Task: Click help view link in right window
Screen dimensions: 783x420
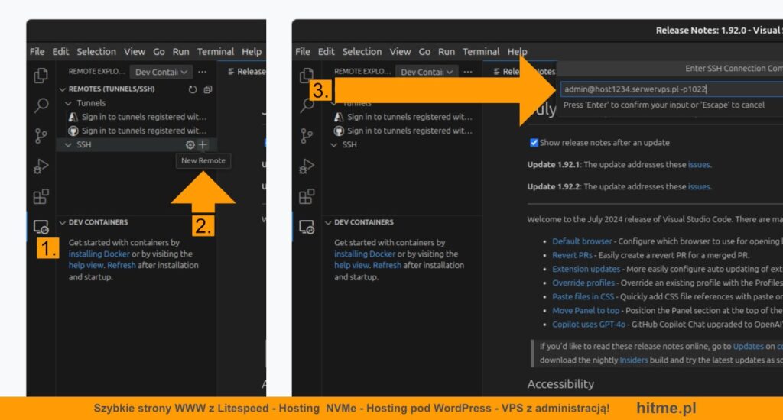Action: (352, 266)
